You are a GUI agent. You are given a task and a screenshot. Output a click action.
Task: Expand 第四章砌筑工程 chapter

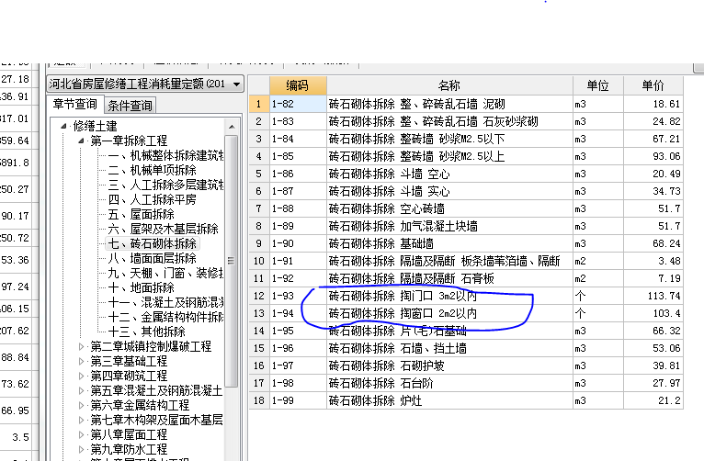click(x=81, y=376)
